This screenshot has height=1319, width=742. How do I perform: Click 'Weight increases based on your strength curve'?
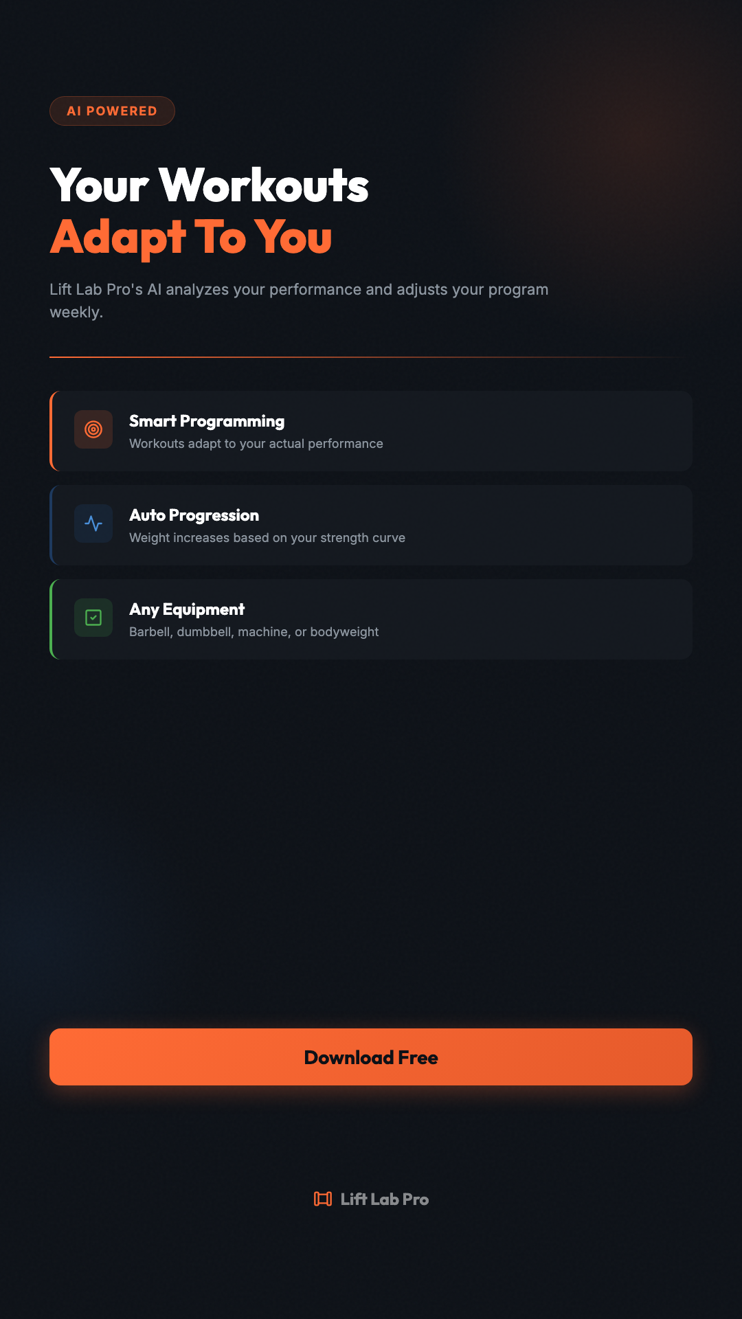click(267, 538)
